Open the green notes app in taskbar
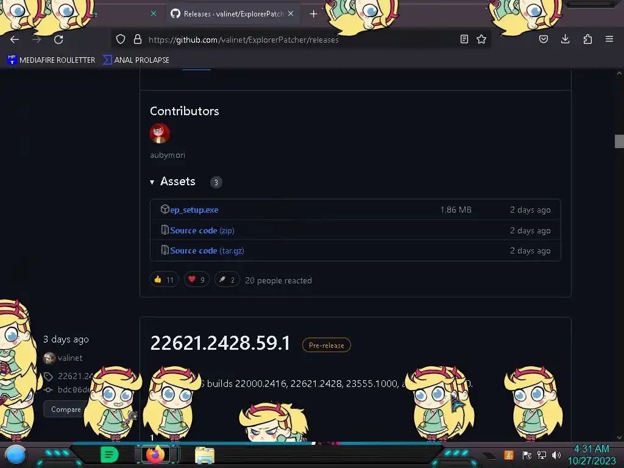Image resolution: width=624 pixels, height=468 pixels. (x=110, y=455)
